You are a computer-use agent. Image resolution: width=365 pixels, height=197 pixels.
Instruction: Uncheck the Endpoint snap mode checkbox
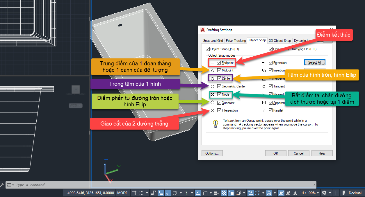pos(219,62)
